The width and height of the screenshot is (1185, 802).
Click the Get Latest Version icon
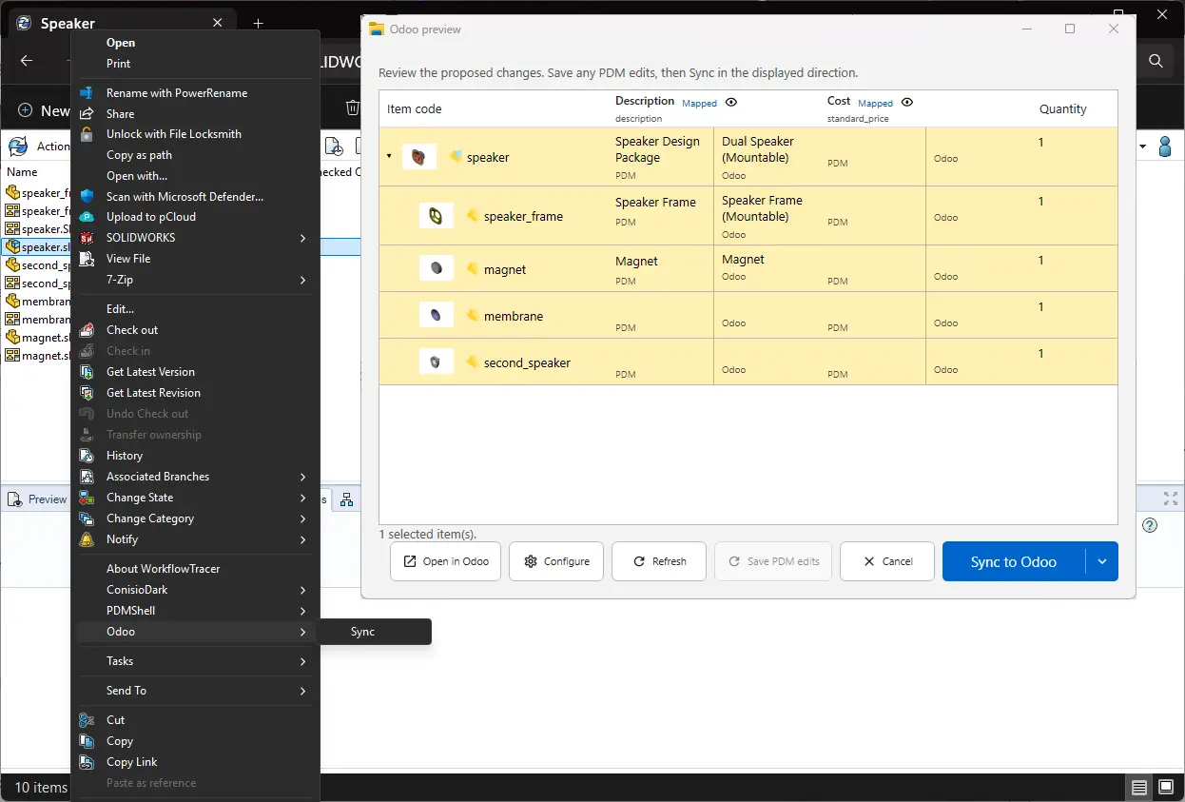click(x=87, y=372)
